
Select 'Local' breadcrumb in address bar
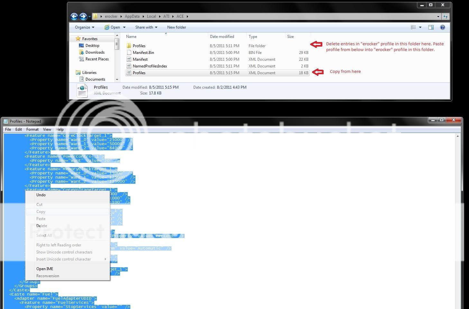click(151, 16)
